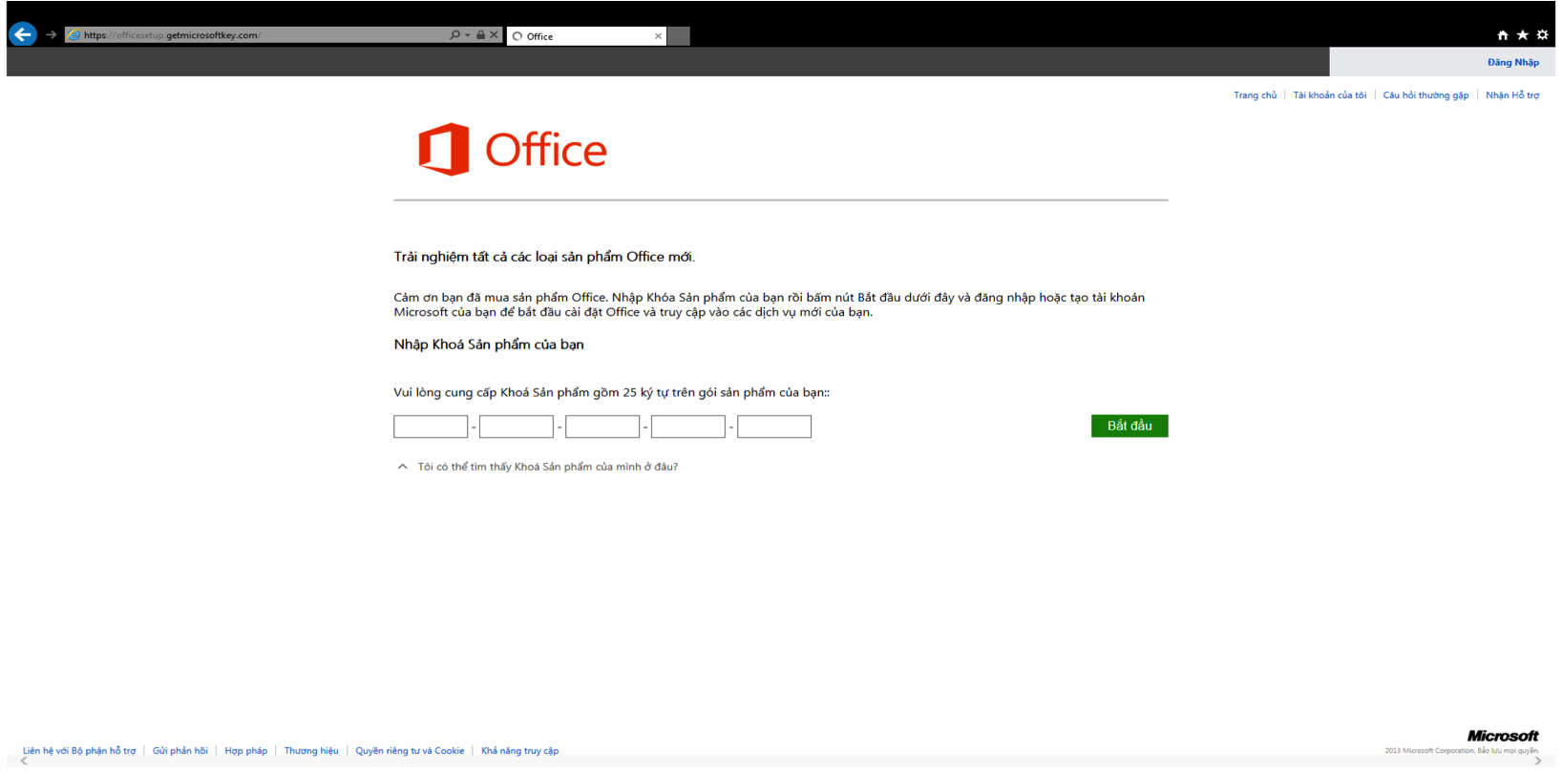The width and height of the screenshot is (1562, 773).
Task: Expand 'Tôi có thể tìm thấy Khoá Sản phẩm' help
Action: (x=538, y=467)
